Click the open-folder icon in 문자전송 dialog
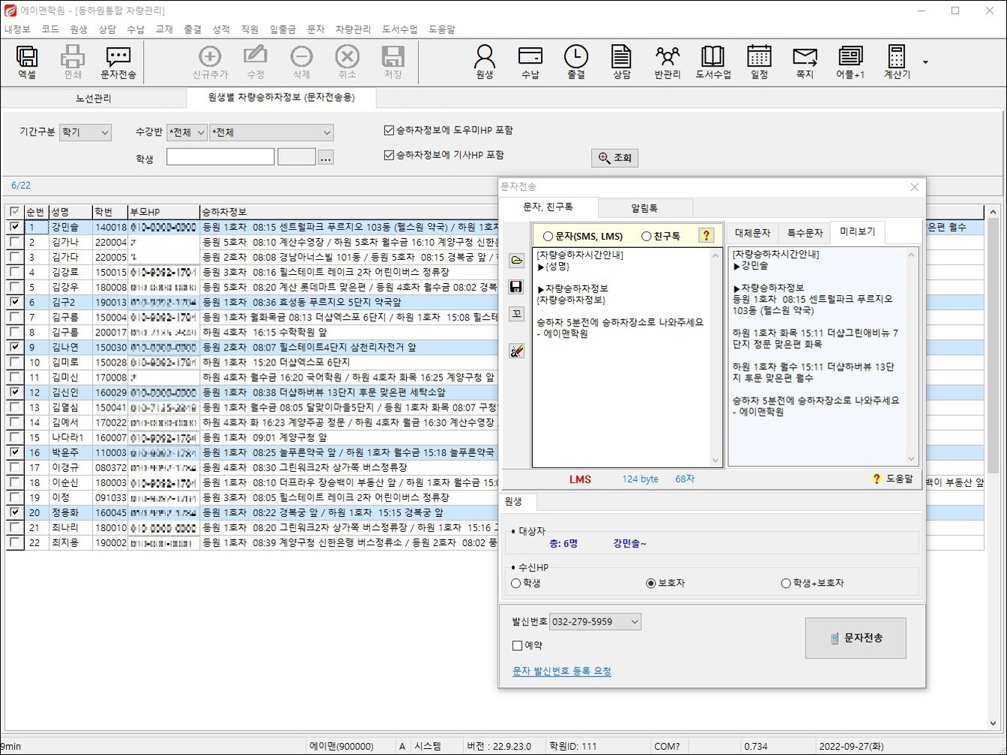The height and width of the screenshot is (755, 1007). [516, 260]
